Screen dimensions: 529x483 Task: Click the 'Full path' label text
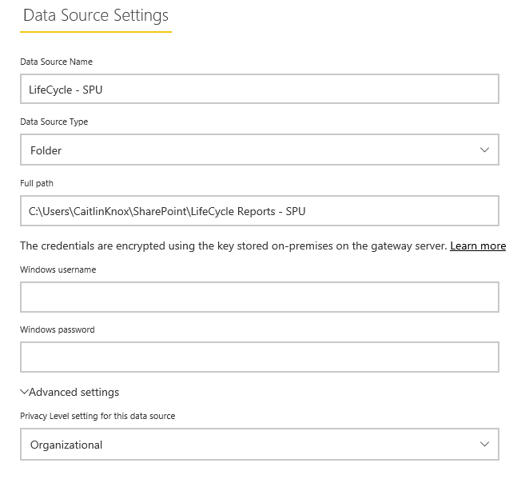coord(37,183)
